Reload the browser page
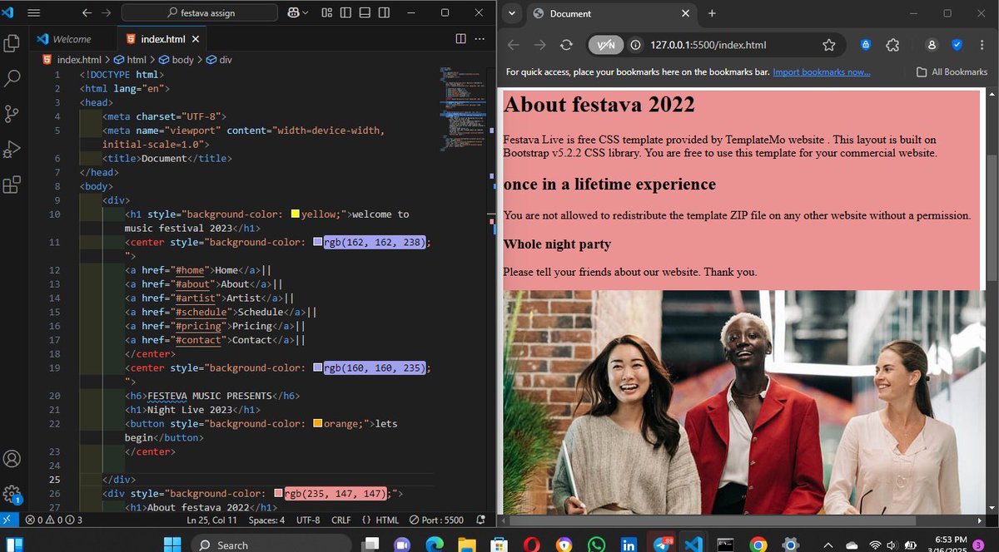999x552 pixels. tap(567, 45)
